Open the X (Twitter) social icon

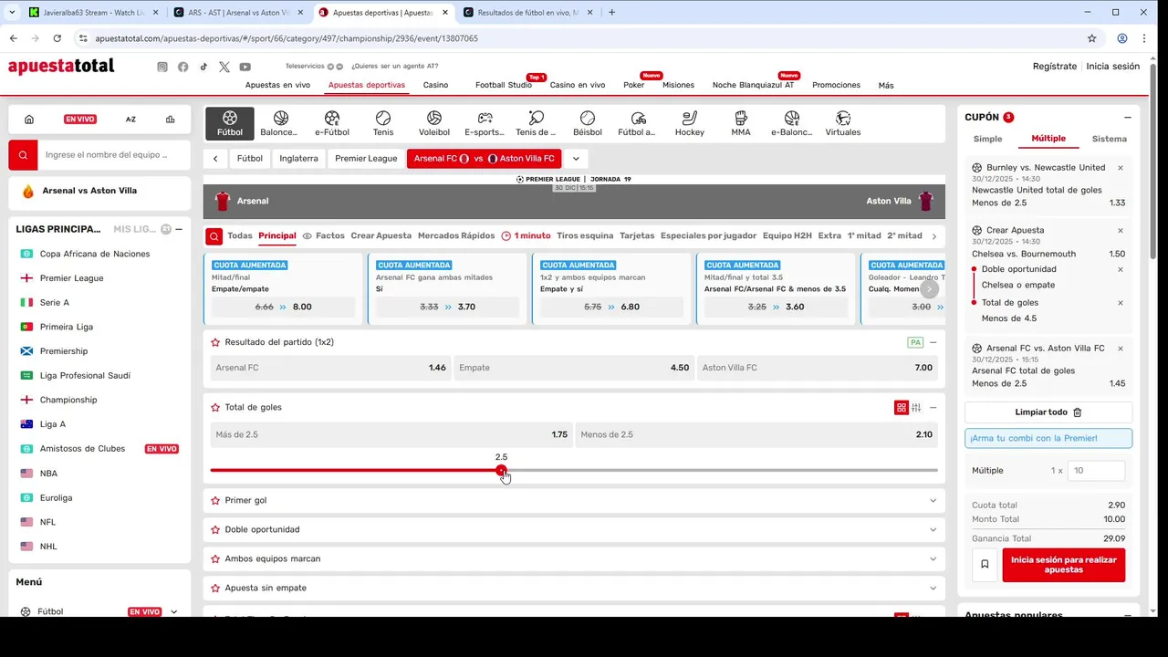pyautogui.click(x=224, y=67)
